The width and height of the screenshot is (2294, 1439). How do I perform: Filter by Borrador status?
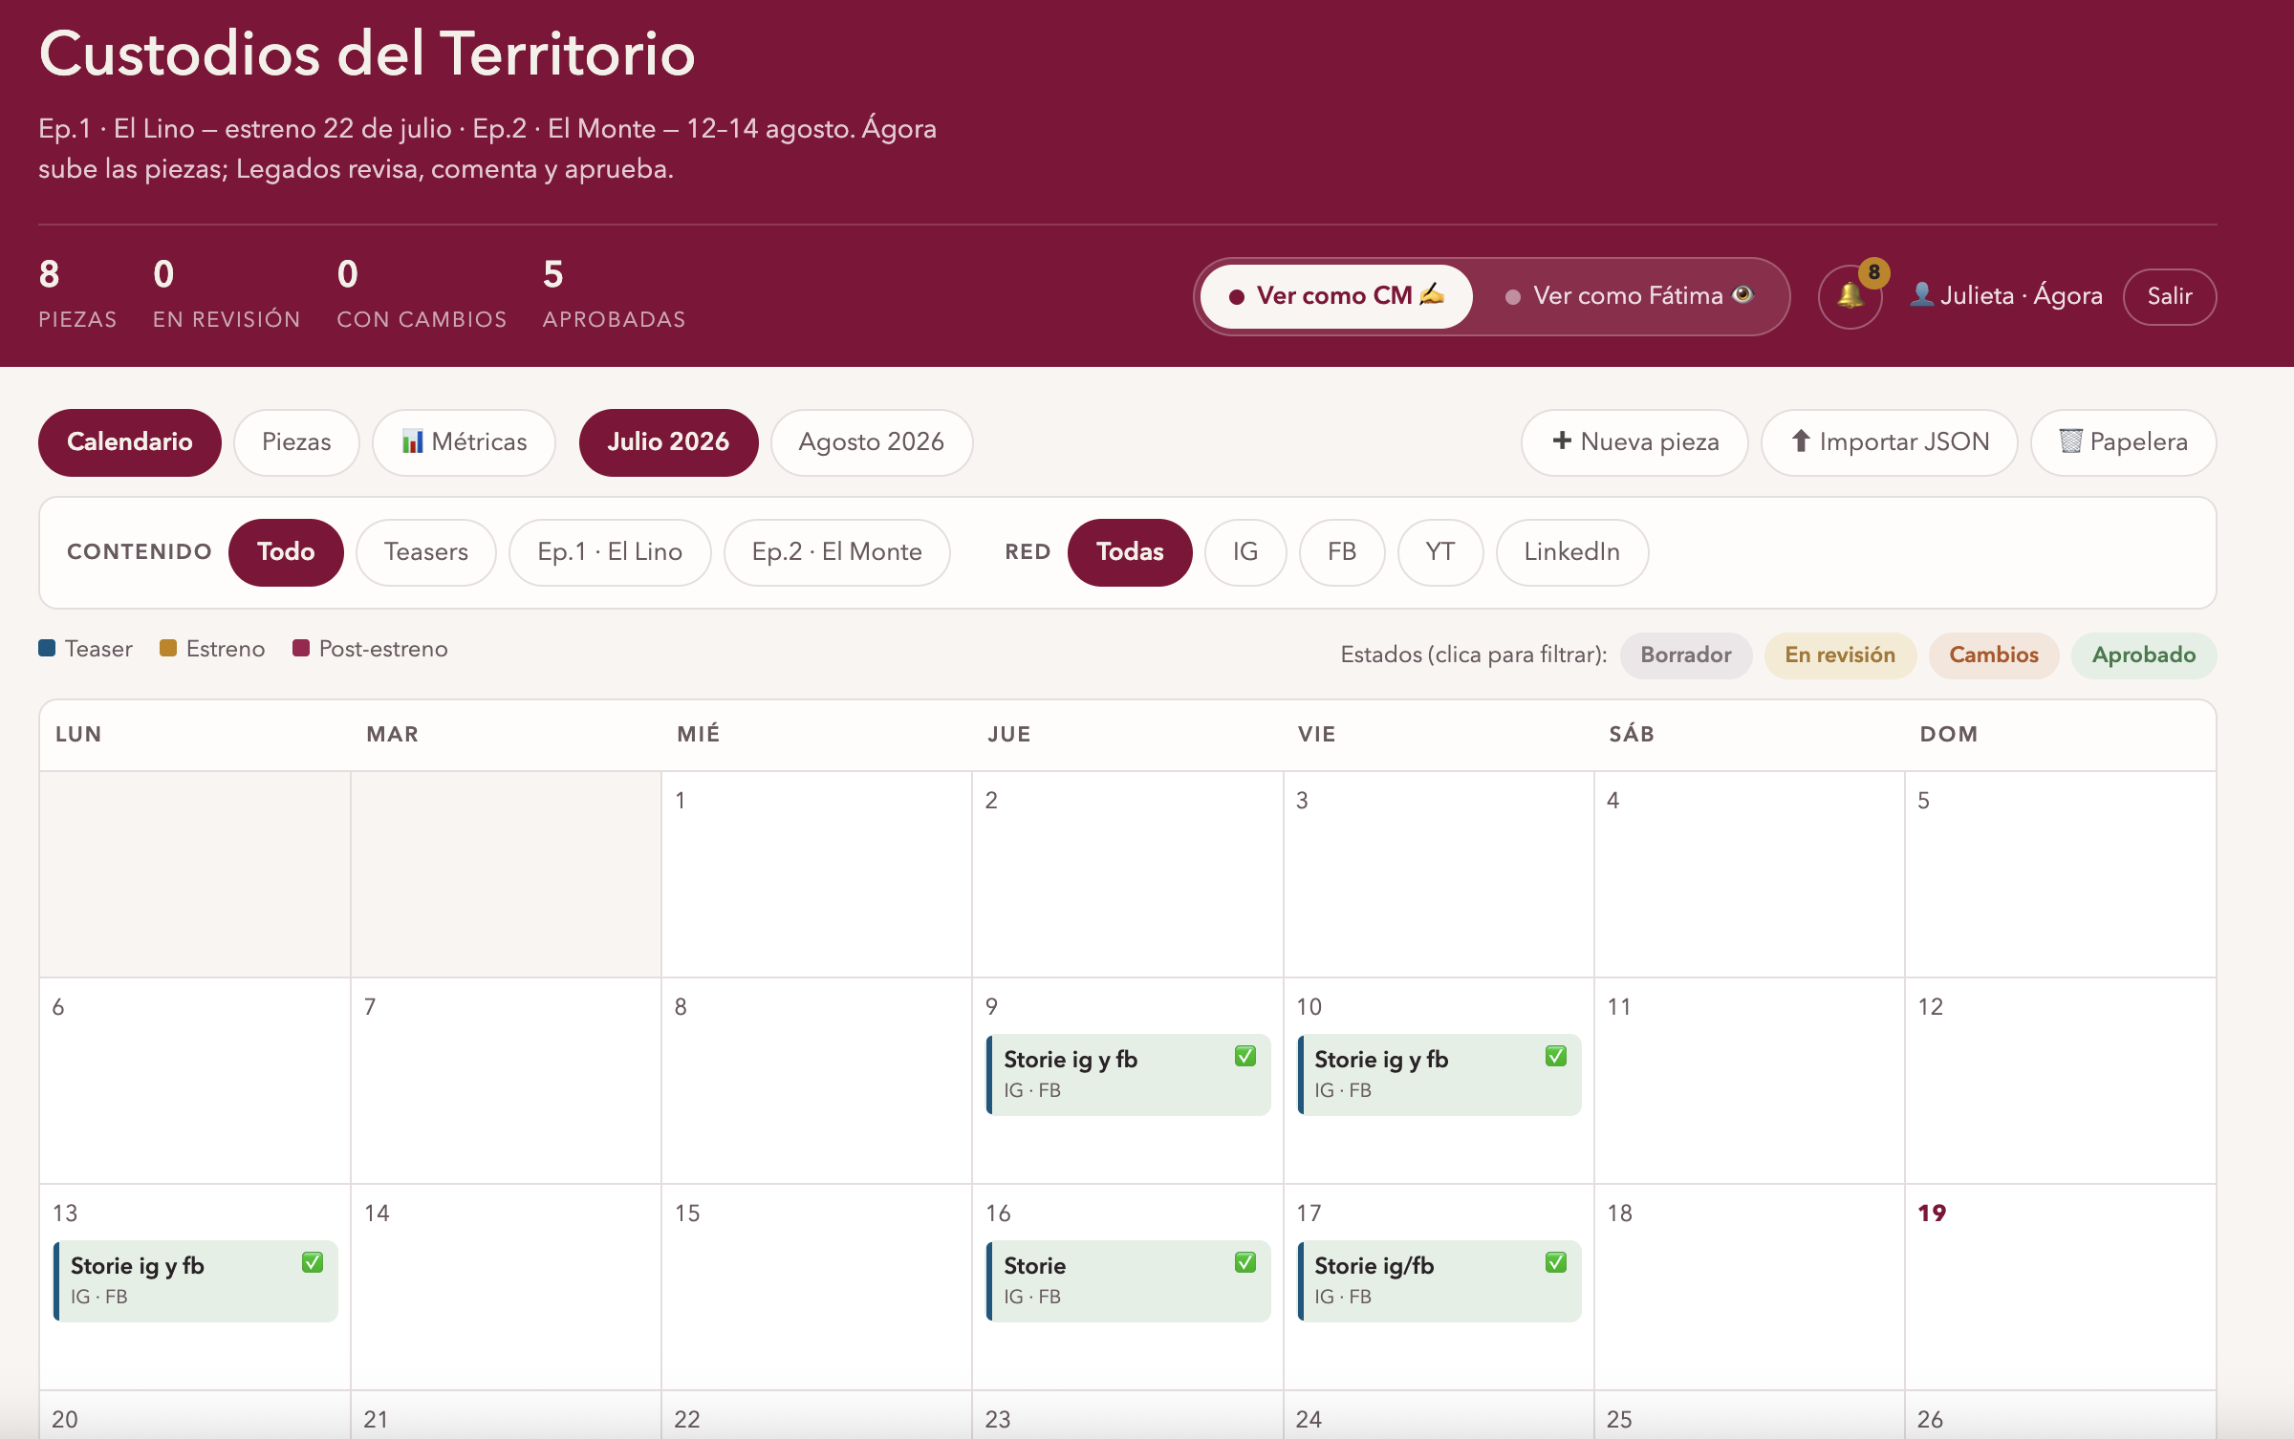coord(1685,655)
